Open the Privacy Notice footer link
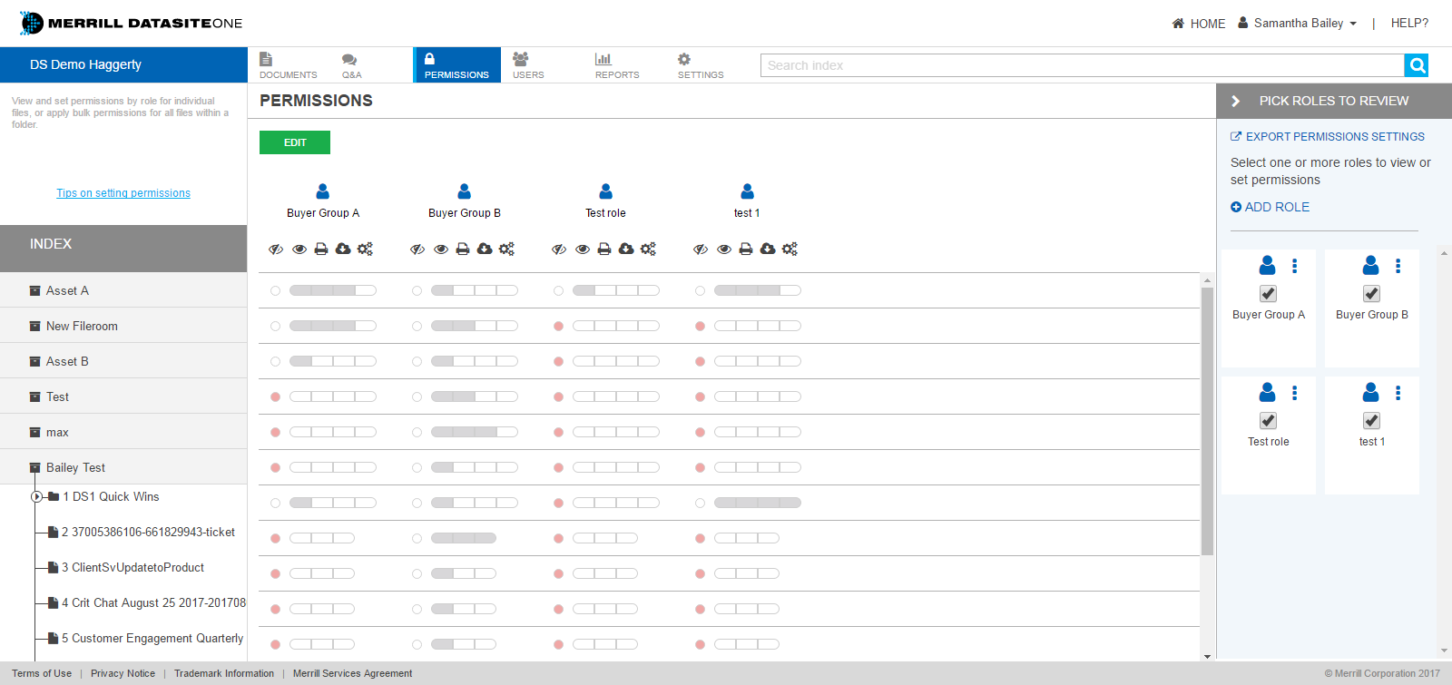The height and width of the screenshot is (685, 1452). click(x=123, y=673)
